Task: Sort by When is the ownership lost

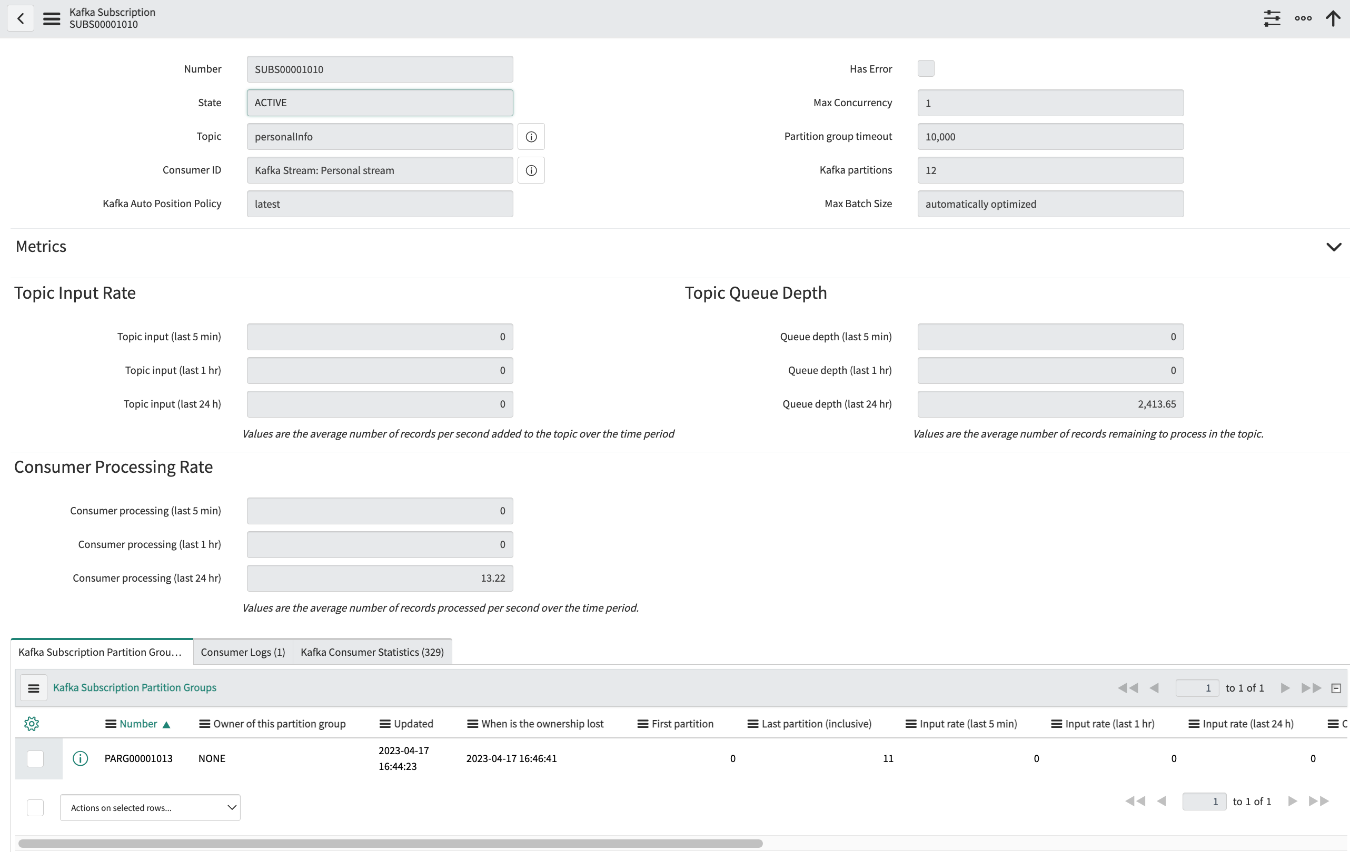Action: point(543,724)
